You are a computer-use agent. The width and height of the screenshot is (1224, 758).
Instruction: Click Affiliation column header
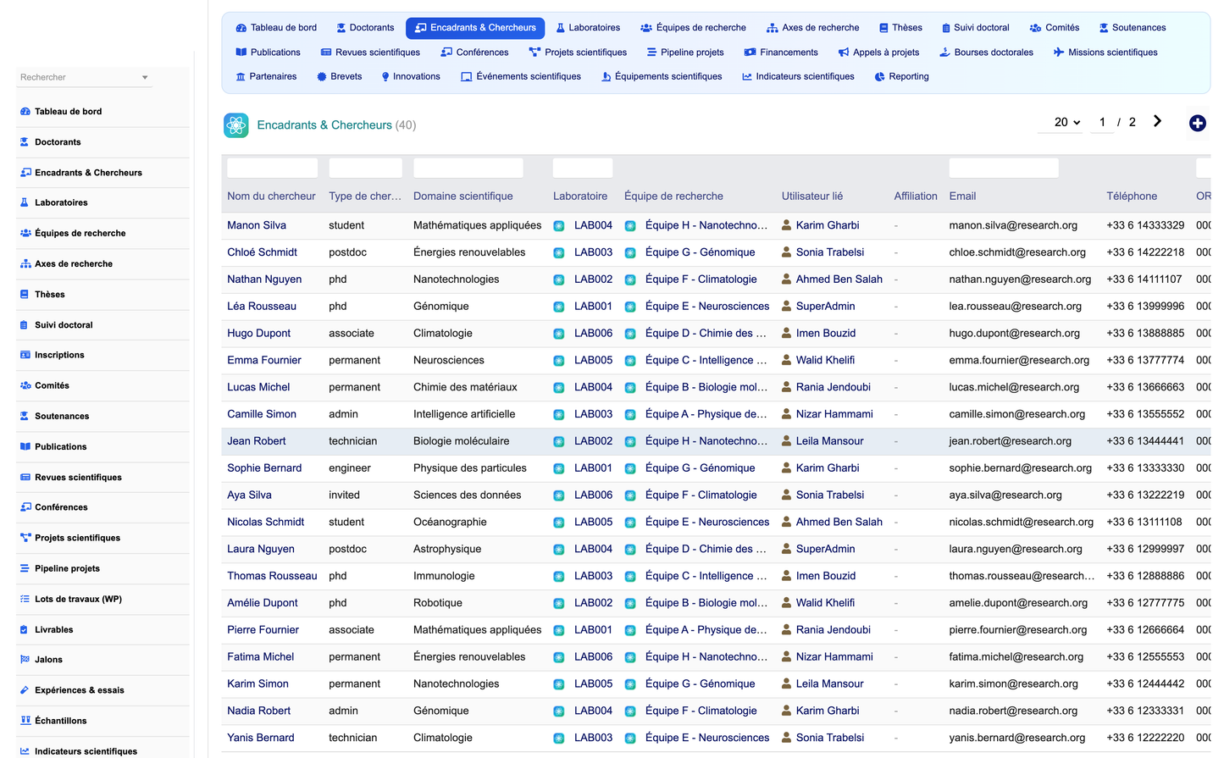[x=916, y=196]
